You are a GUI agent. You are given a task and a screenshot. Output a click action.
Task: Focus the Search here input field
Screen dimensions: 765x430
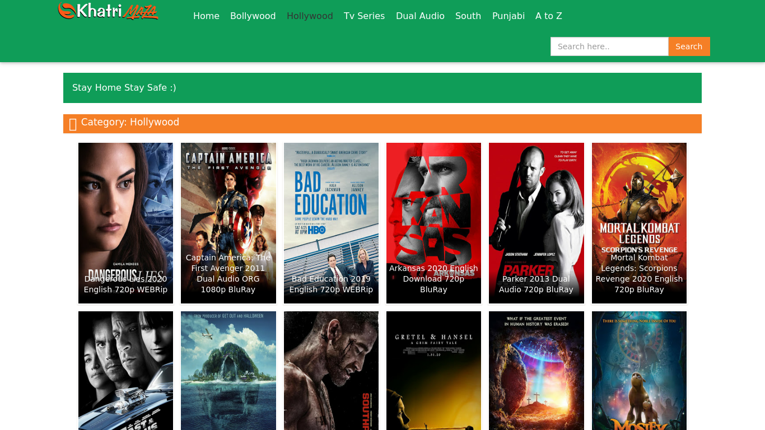609,46
